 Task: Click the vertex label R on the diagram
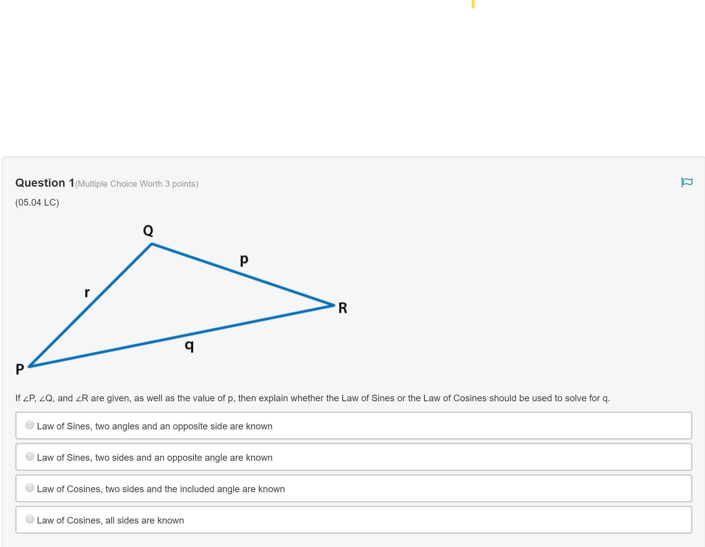[x=343, y=308]
